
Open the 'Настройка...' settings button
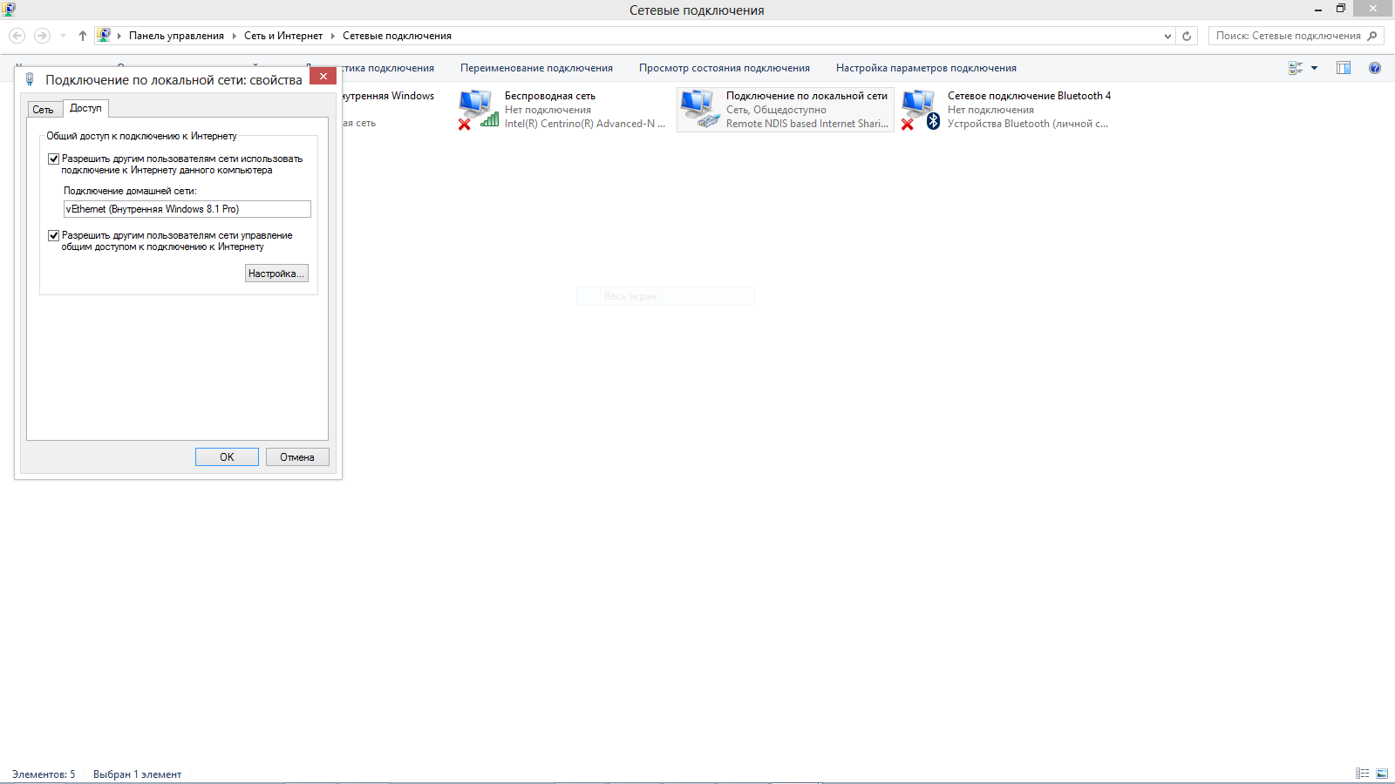276,274
